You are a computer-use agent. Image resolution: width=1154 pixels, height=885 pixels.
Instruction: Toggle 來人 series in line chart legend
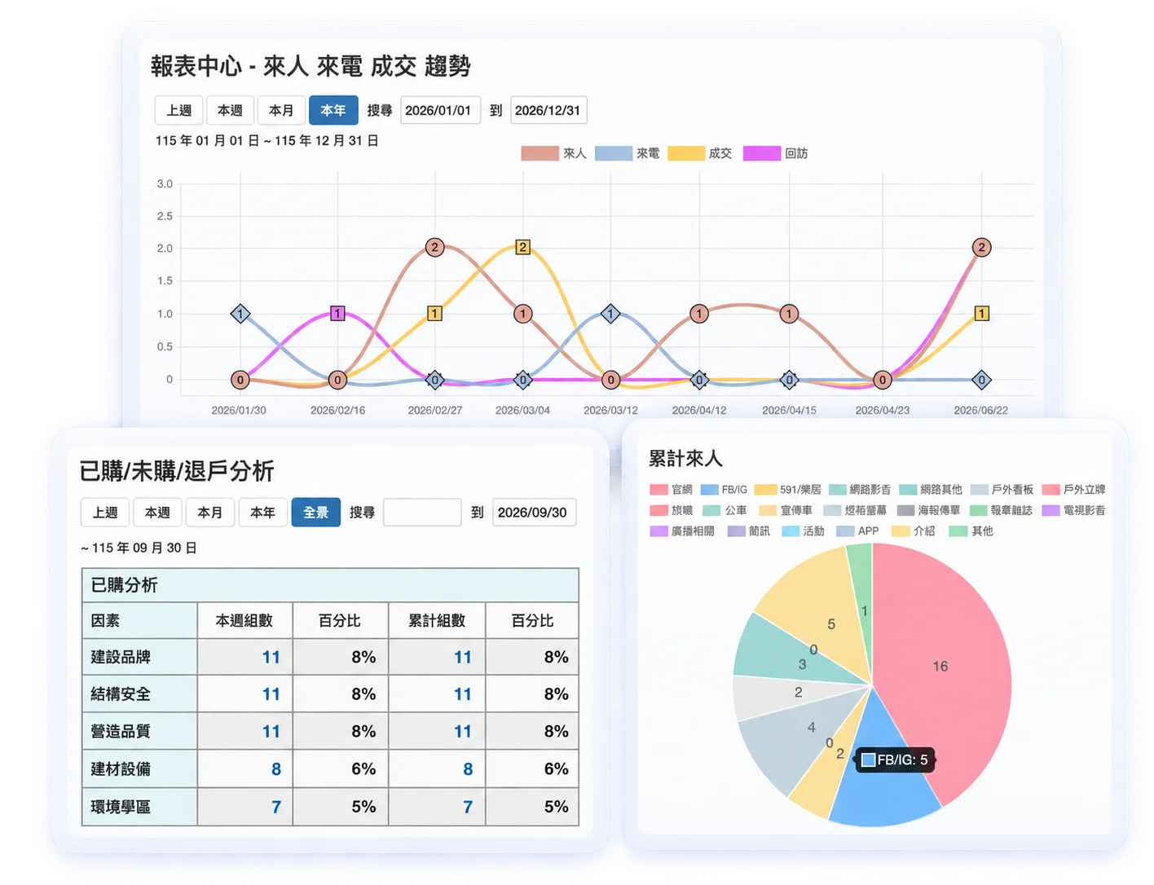553,153
